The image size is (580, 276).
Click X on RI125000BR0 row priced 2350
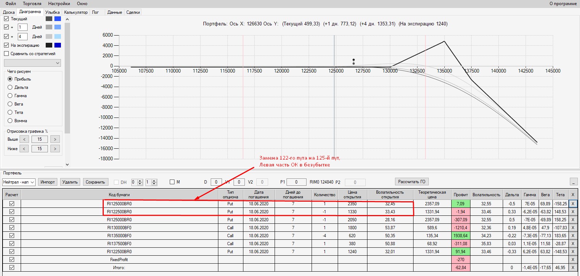point(573,204)
